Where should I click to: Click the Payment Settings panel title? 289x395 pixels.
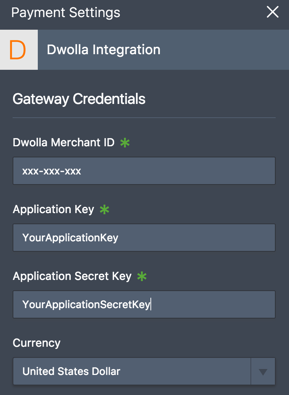tap(66, 12)
